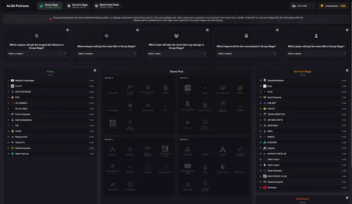Click KINOTROPE CLUB in Survivor Stage list
This screenshot has height=204, width=352.
click(303, 177)
